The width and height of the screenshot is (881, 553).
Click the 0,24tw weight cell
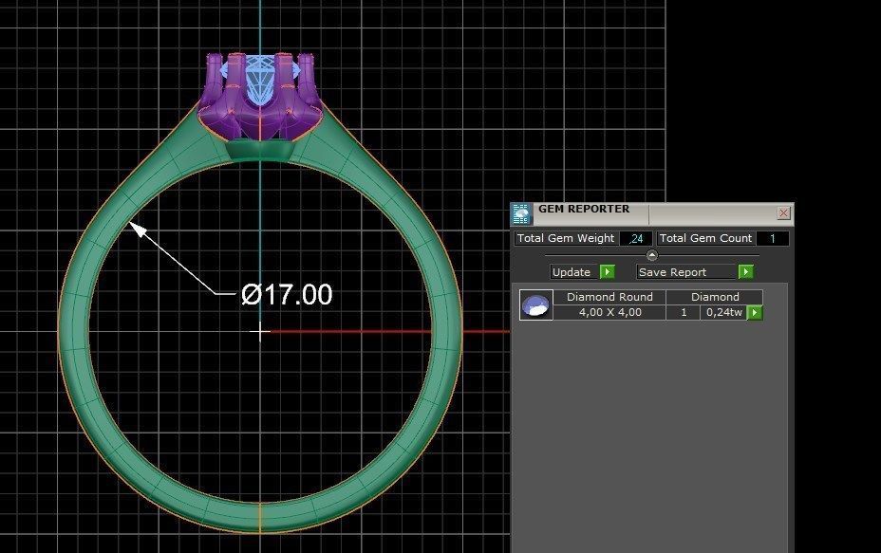click(723, 313)
